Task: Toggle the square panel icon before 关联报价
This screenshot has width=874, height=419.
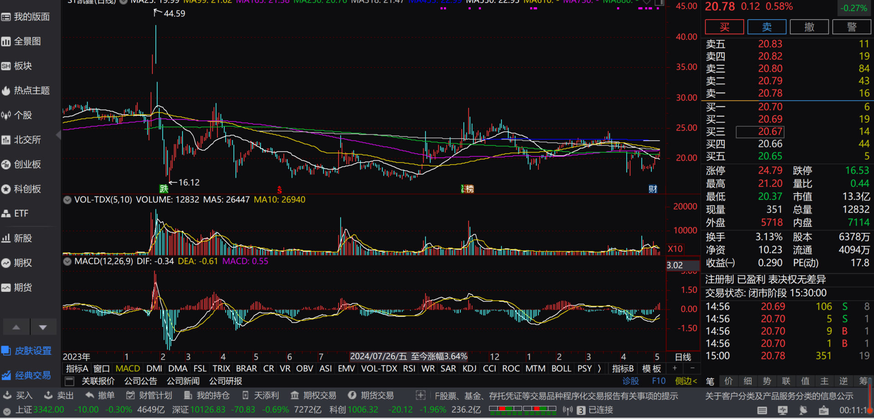Action: 70,381
